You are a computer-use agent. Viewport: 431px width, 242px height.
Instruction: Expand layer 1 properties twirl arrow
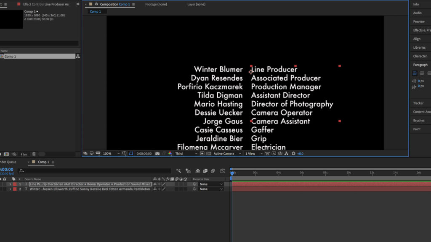[x=10, y=184]
